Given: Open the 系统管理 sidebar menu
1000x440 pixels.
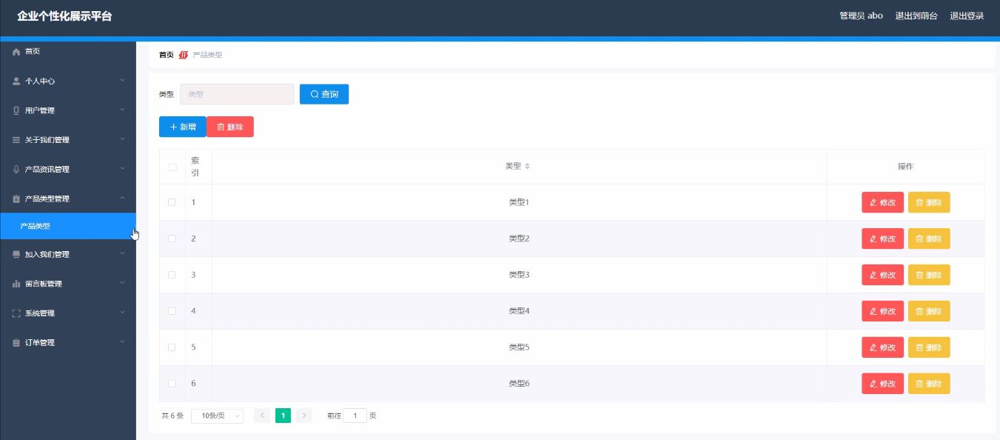Looking at the screenshot, I should (x=68, y=313).
